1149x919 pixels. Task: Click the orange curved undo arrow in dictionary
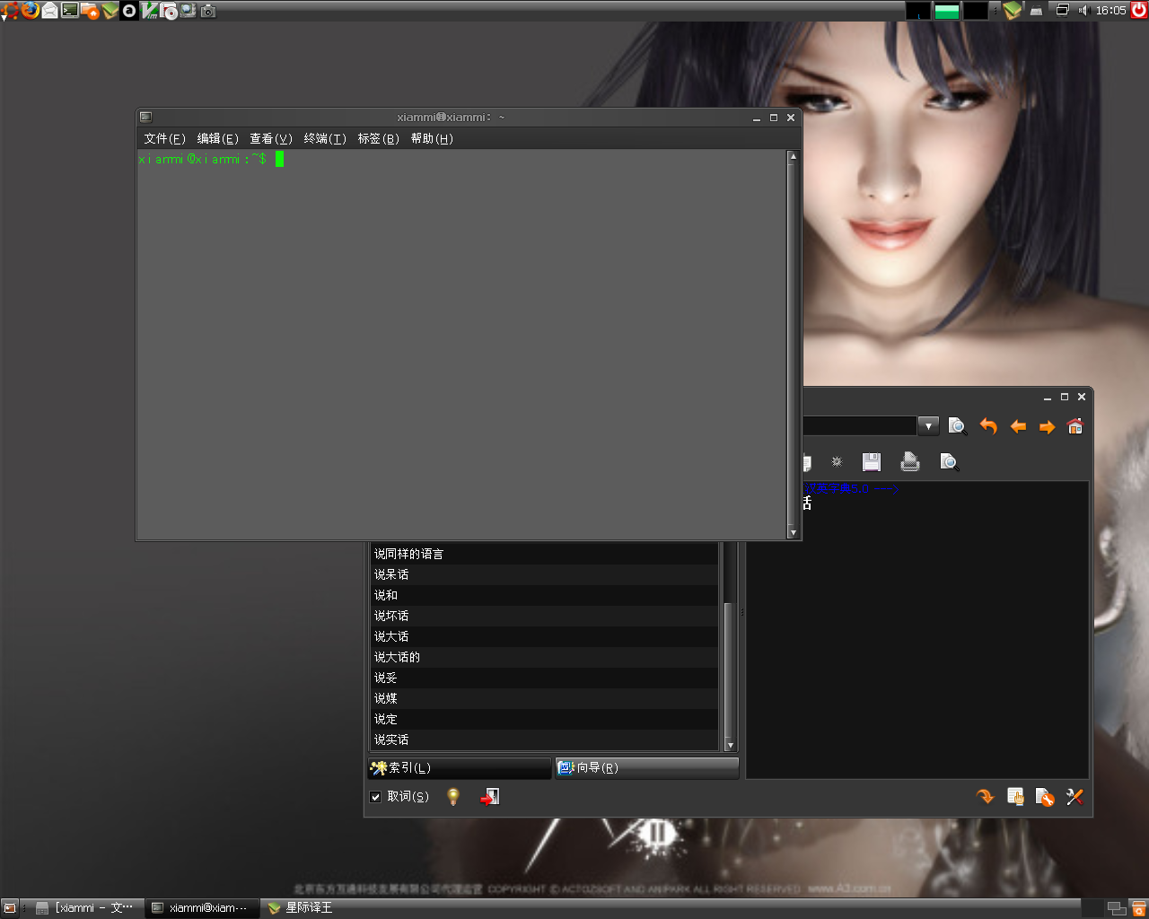[x=988, y=426]
